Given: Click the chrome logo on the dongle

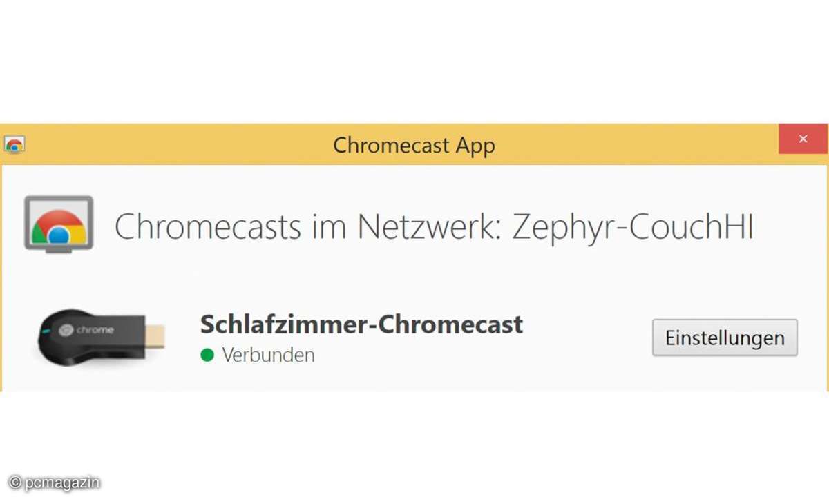Looking at the screenshot, I should 66,330.
